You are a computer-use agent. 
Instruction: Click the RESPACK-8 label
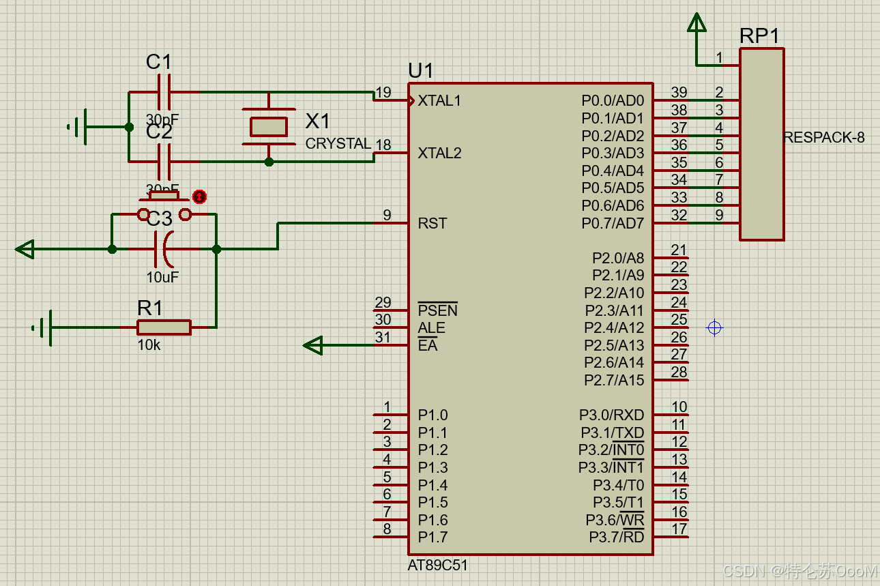point(824,137)
